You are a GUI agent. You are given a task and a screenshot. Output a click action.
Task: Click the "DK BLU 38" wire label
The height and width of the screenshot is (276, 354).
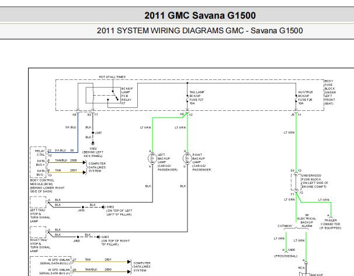pos(64,151)
